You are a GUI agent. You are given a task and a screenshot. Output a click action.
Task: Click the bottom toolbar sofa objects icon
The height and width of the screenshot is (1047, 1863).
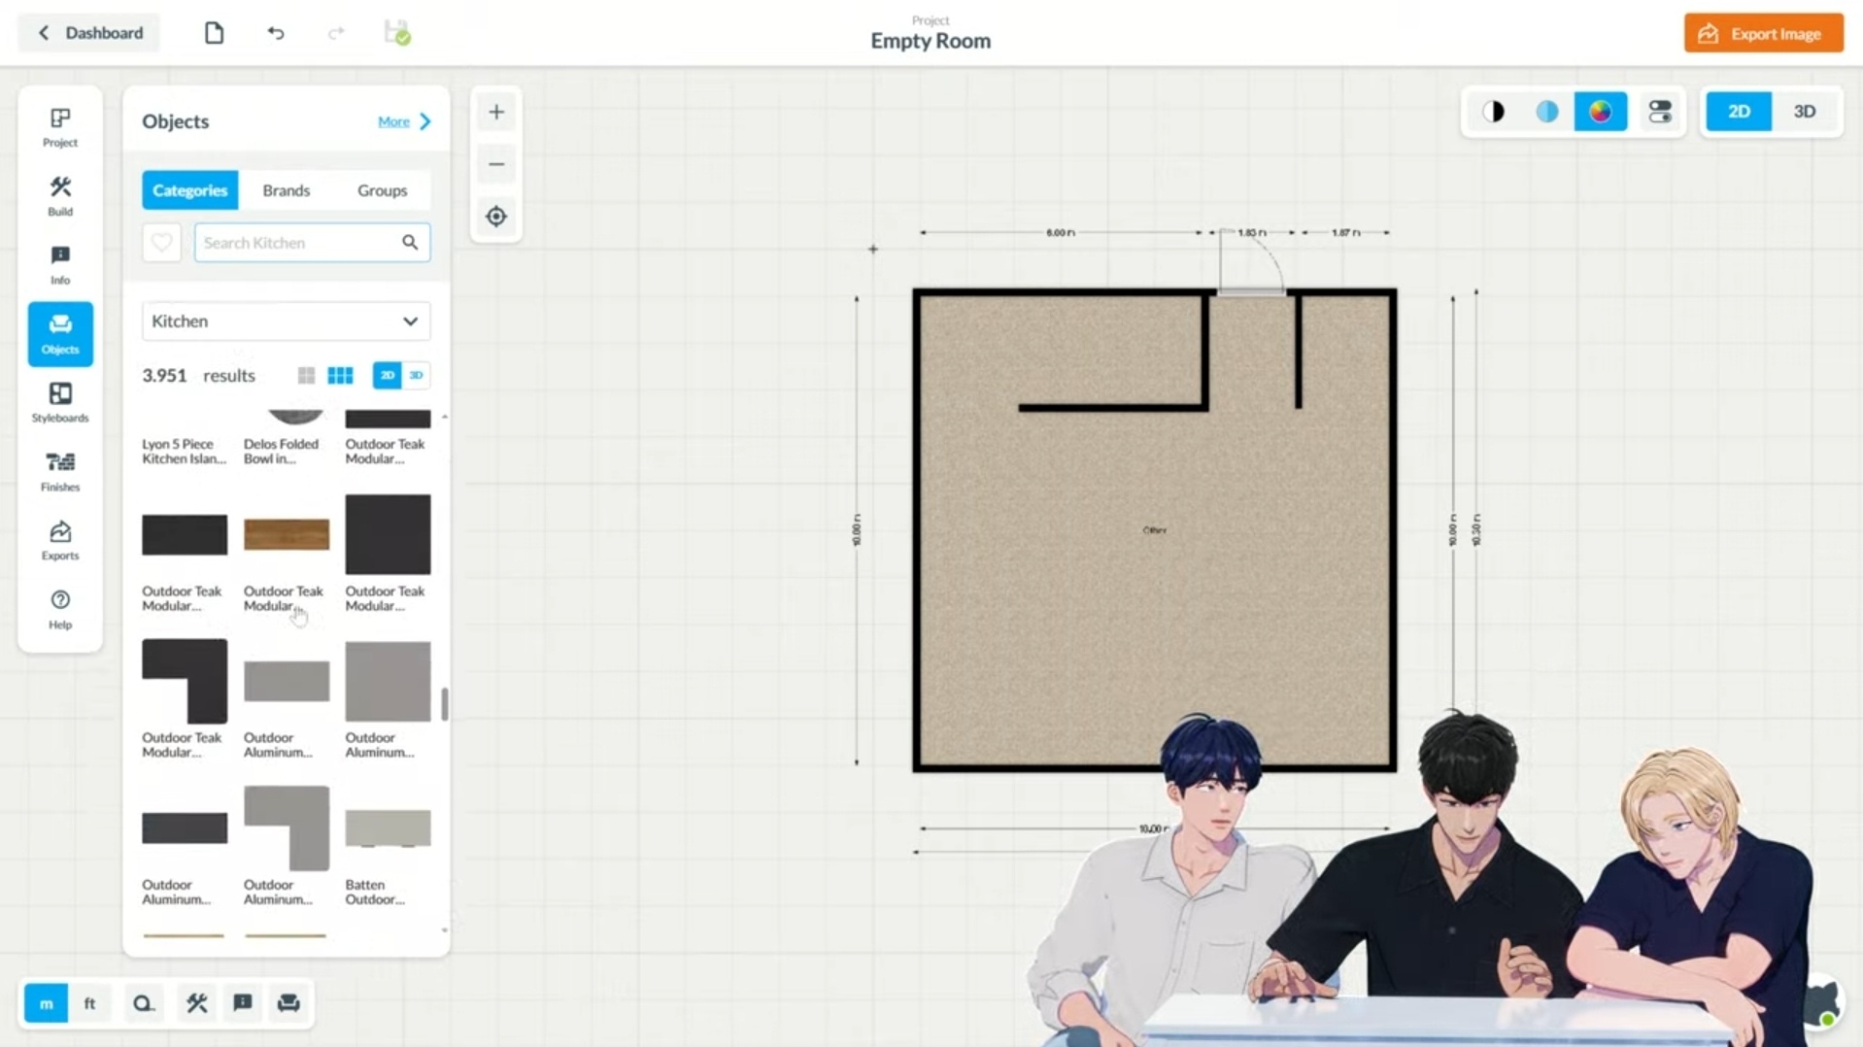pyautogui.click(x=288, y=1003)
